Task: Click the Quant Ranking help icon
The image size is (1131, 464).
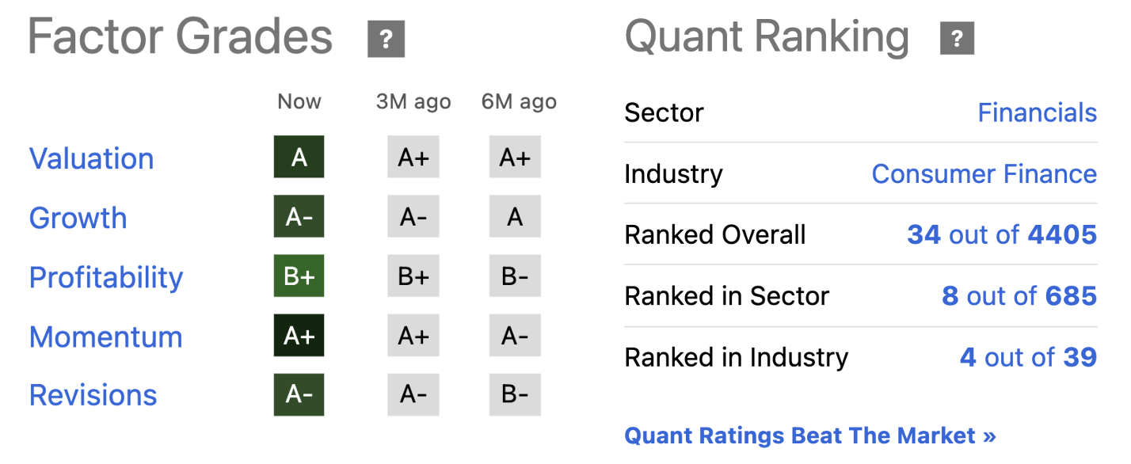Action: (957, 37)
